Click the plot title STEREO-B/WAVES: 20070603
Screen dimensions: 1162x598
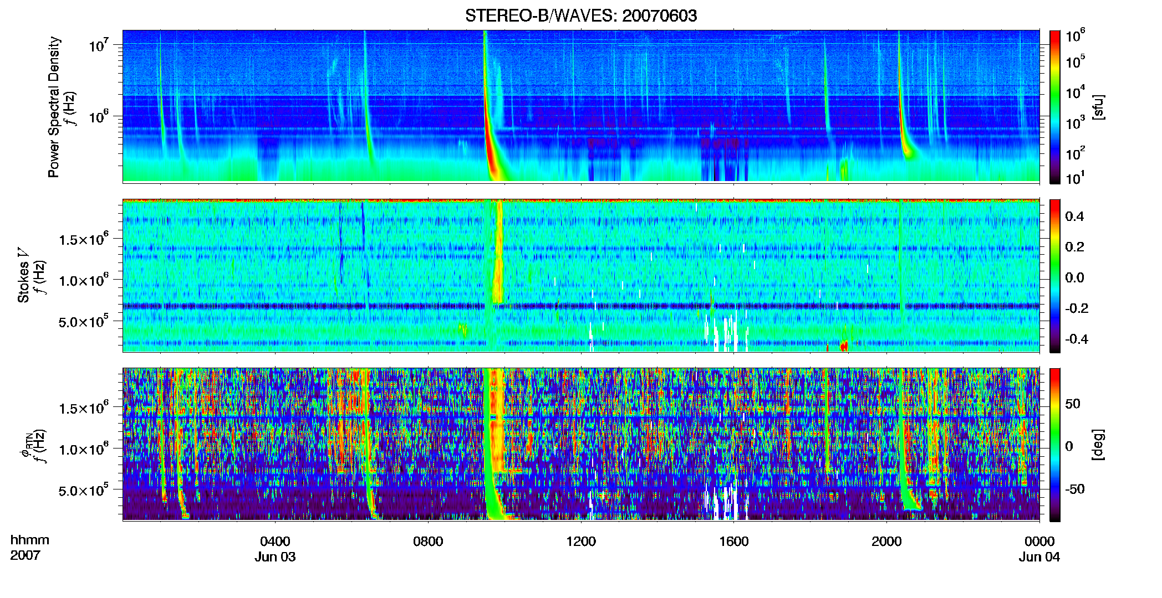pyautogui.click(x=581, y=16)
